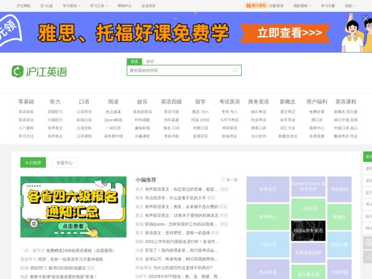Click the search magnifier icon
The width and height of the screenshot is (372, 279).
(x=235, y=70)
